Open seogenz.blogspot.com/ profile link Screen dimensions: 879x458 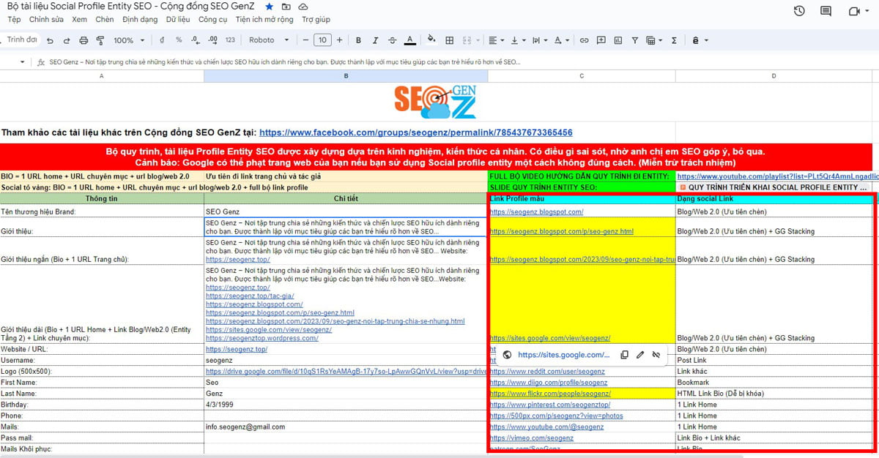536,211
